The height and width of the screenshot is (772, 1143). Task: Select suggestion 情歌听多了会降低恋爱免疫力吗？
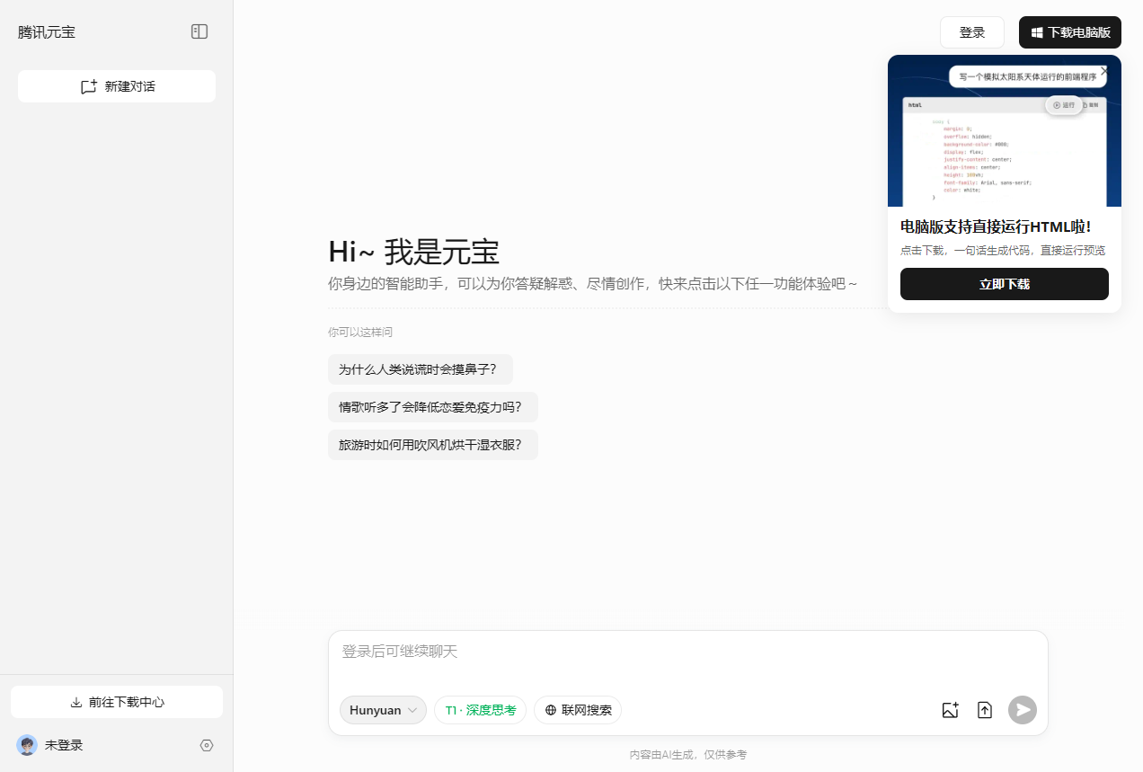[432, 407]
